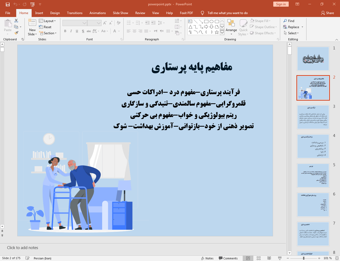Click the New Slide icon
This screenshot has width=340, height=261.
32,23
